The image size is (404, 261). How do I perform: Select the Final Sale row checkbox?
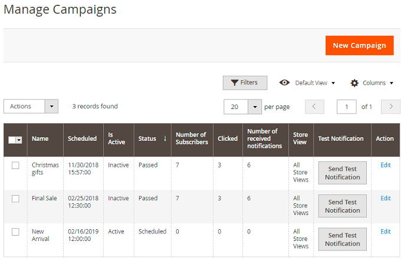(x=15, y=199)
